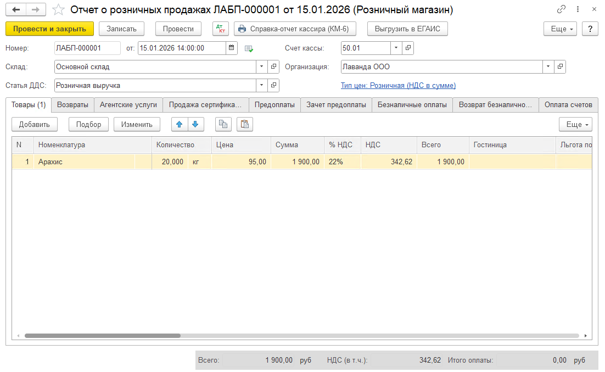Screen dimensions: 605x372
Task: Select НДС cell 342,62 in row
Action: pos(389,162)
